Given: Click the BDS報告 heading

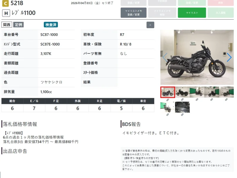Looking at the screenshot, I should tap(131, 124).
